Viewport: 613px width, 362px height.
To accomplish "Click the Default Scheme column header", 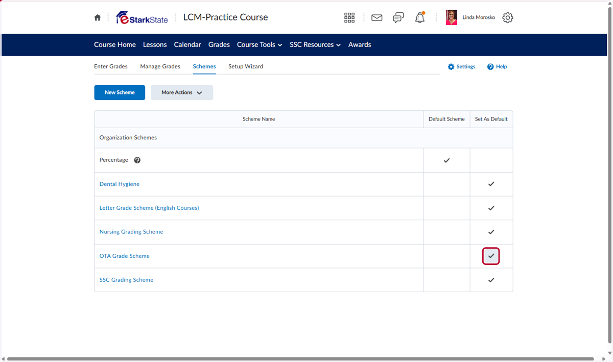I will [446, 119].
